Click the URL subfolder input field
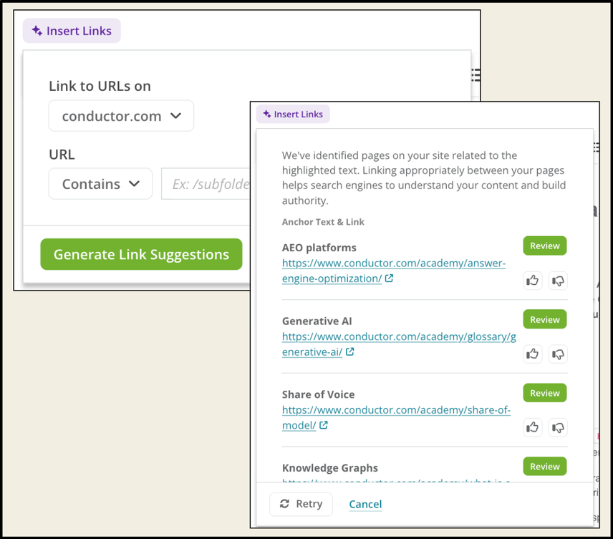Viewport: 613px width, 539px height. [206, 184]
